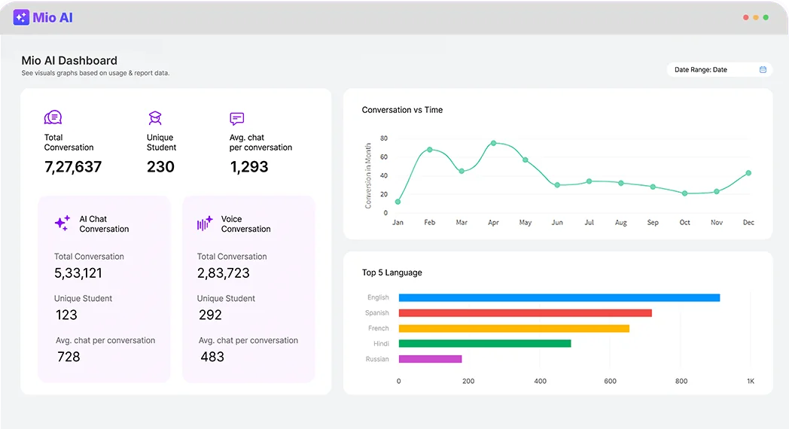Click the AI Chat Conversation sparkles icon
Image resolution: width=789 pixels, height=429 pixels.
[62, 223]
